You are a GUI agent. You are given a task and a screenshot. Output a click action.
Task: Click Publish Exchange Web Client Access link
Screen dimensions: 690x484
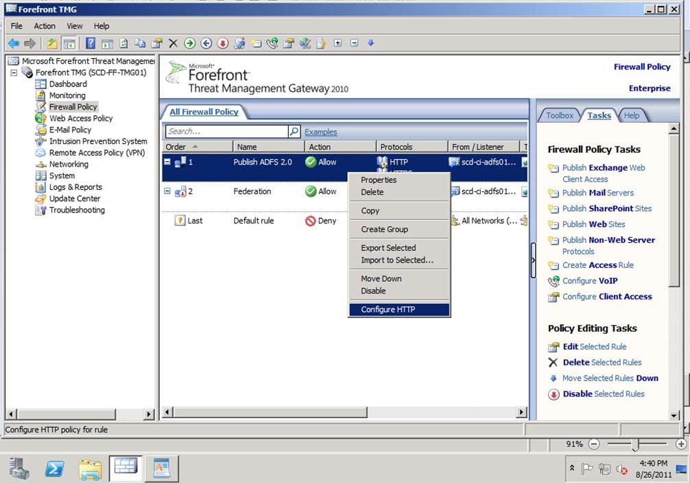(604, 173)
